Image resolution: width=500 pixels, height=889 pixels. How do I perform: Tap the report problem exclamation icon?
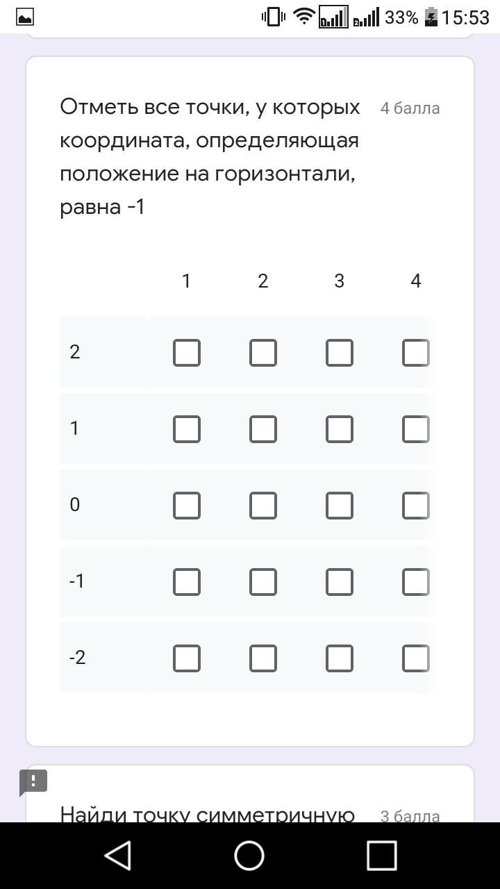(33, 781)
